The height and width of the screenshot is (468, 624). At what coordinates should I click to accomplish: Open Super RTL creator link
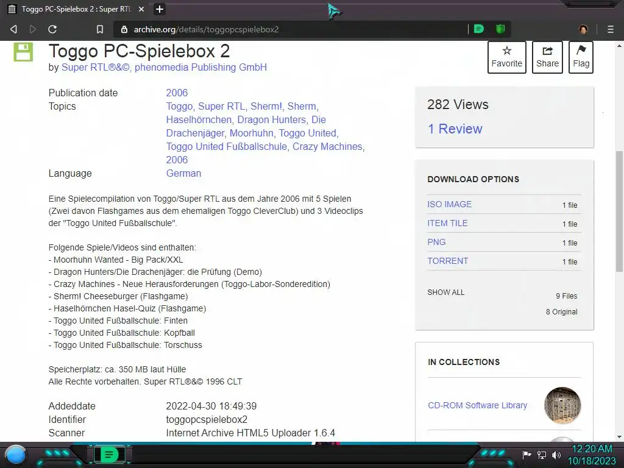(x=96, y=67)
